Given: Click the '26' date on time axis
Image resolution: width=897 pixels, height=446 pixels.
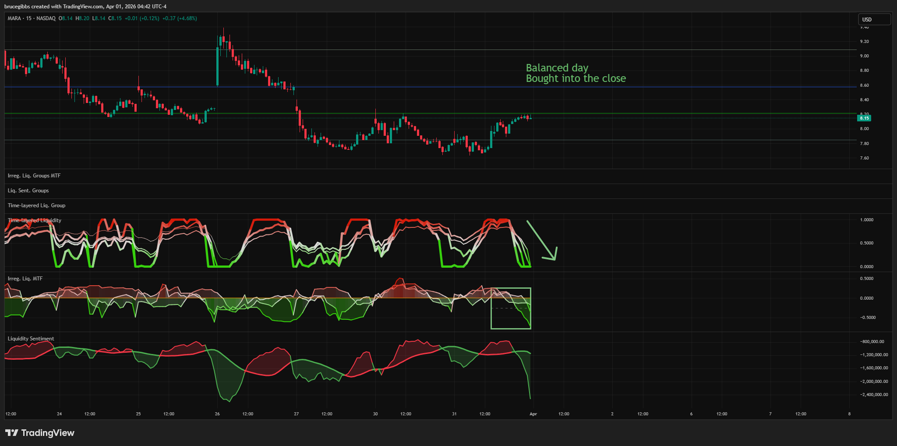Looking at the screenshot, I should tap(218, 414).
